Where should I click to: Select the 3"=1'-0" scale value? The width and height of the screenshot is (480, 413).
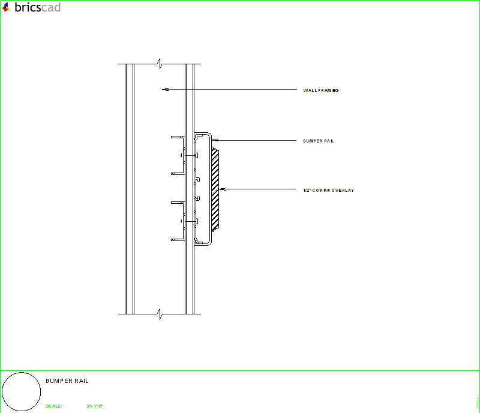pyautogui.click(x=95, y=406)
